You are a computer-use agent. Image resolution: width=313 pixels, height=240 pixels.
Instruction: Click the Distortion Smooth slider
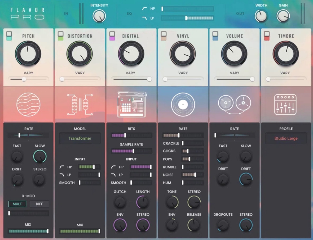point(90,183)
